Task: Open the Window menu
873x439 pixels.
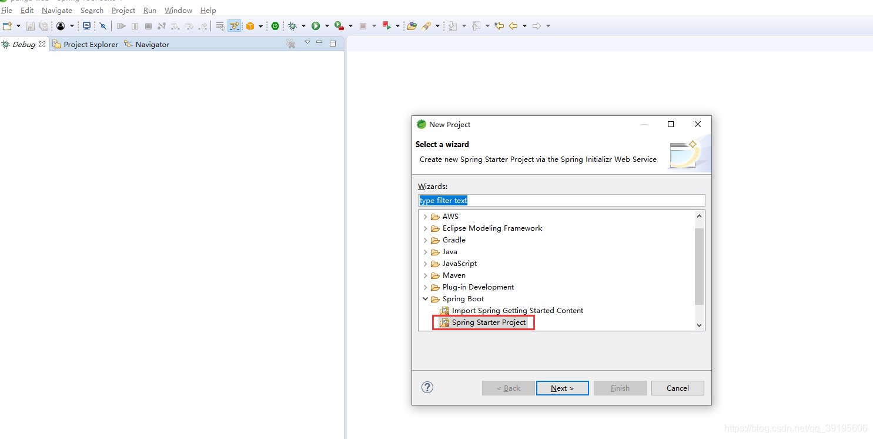Action: (x=178, y=11)
